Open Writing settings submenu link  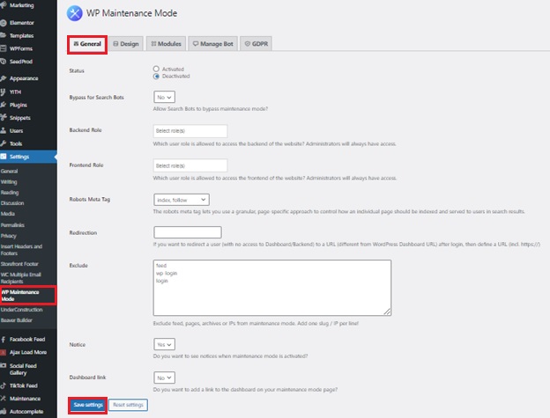coord(9,181)
